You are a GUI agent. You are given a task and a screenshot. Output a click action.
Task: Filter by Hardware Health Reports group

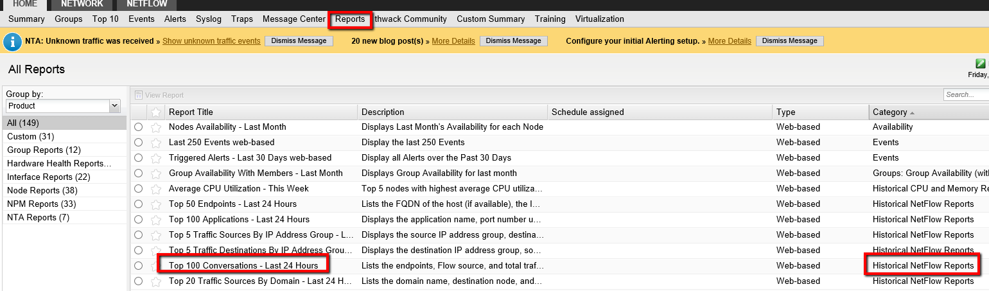coord(65,164)
